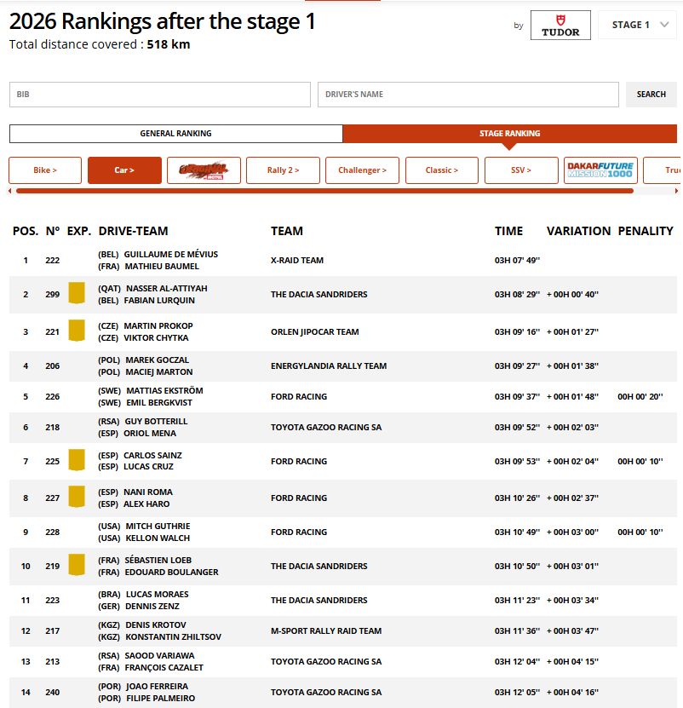The width and height of the screenshot is (683, 708).
Task: Switch to General Ranking tab
Action: (x=176, y=134)
